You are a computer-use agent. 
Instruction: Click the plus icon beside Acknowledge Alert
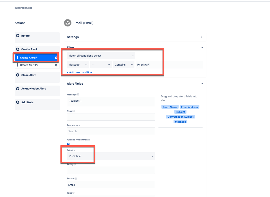17,89
